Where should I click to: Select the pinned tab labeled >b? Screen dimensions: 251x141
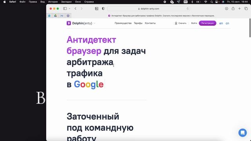(62, 16)
